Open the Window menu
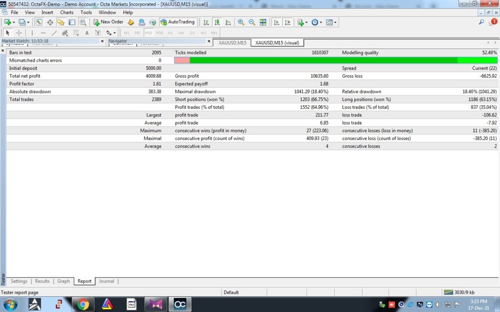 pos(107,12)
